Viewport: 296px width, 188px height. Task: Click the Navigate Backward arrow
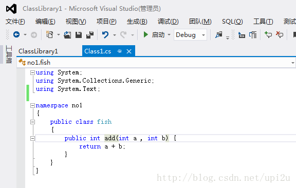tap(16, 34)
